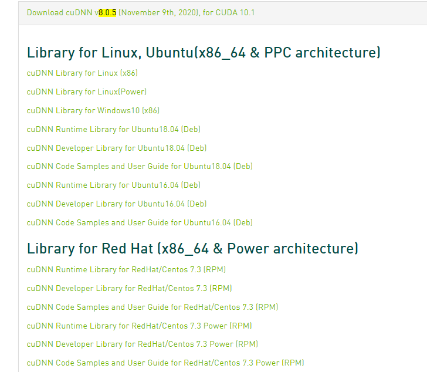This screenshot has height=372, width=427.
Task: Click the Library for Red Hat heading
Action: point(192,249)
